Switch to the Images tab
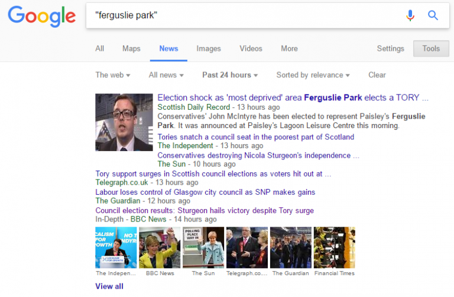 (x=208, y=48)
